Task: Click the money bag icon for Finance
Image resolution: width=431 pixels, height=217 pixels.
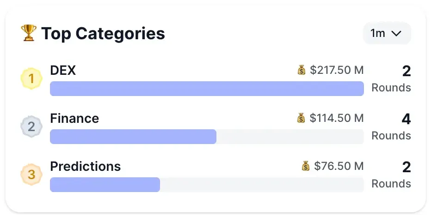Action: tap(302, 118)
